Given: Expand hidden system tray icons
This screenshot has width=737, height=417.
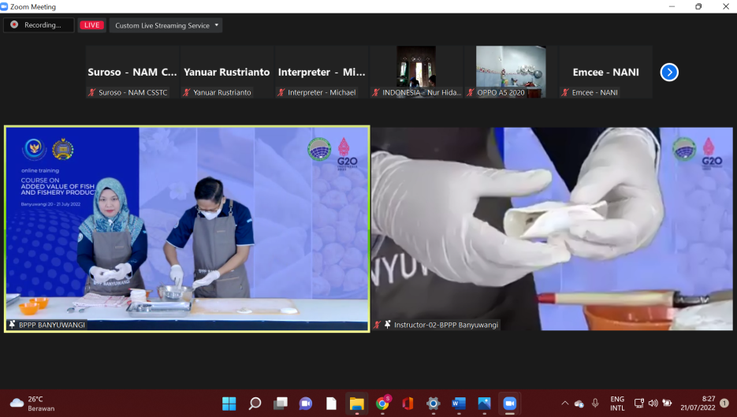Looking at the screenshot, I should pyautogui.click(x=564, y=404).
